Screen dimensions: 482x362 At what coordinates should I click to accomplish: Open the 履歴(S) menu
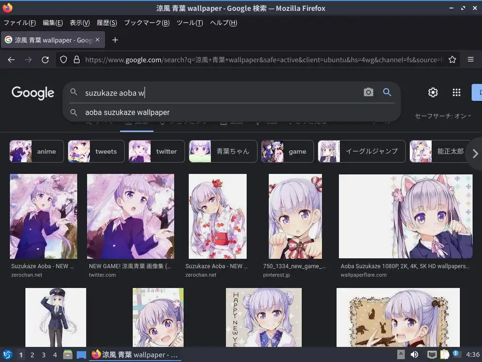pos(107,23)
